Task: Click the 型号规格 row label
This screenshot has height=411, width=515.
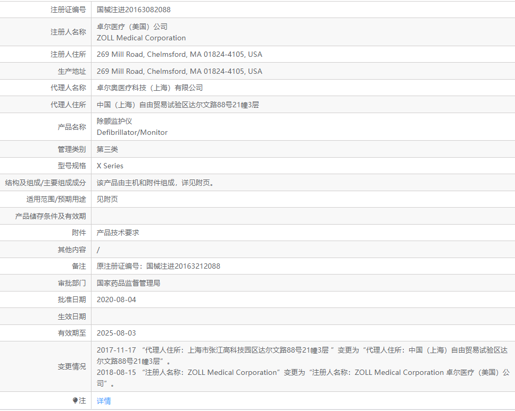Action: [72, 166]
